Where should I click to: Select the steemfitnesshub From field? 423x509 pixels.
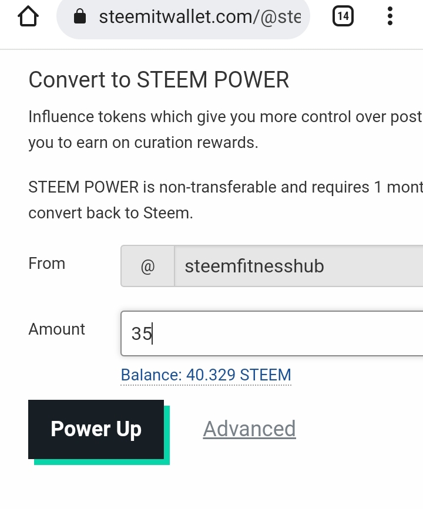click(x=298, y=266)
